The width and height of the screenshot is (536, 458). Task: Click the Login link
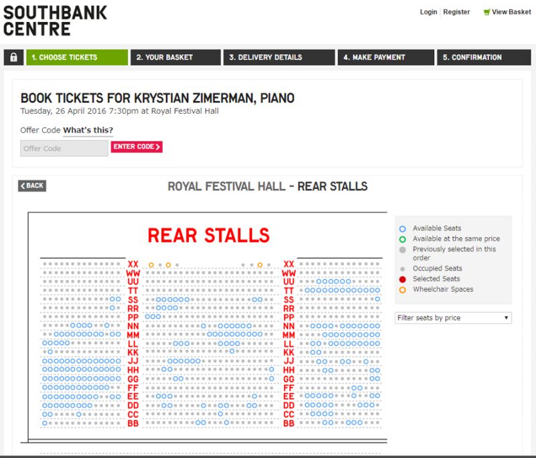[428, 12]
